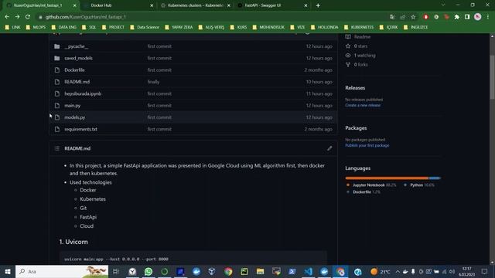This screenshot has width=495, height=278.
Task: Open Windows Start menu
Action: point(8,271)
